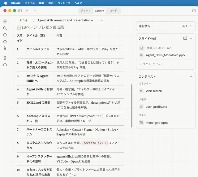The height and width of the screenshot is (177, 198).
Task: Open the ヘルプ menu
Action: 78,3
